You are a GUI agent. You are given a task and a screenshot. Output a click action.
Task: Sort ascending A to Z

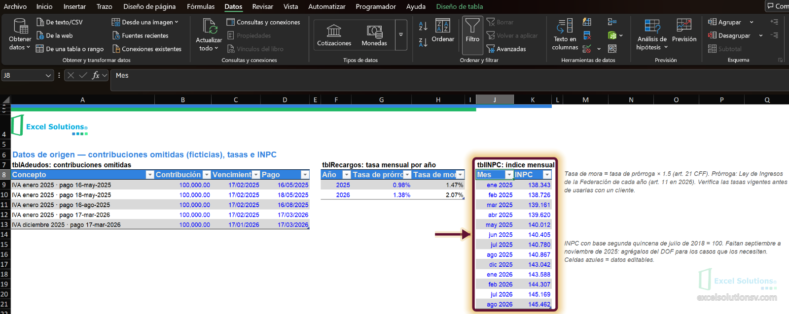tap(423, 26)
